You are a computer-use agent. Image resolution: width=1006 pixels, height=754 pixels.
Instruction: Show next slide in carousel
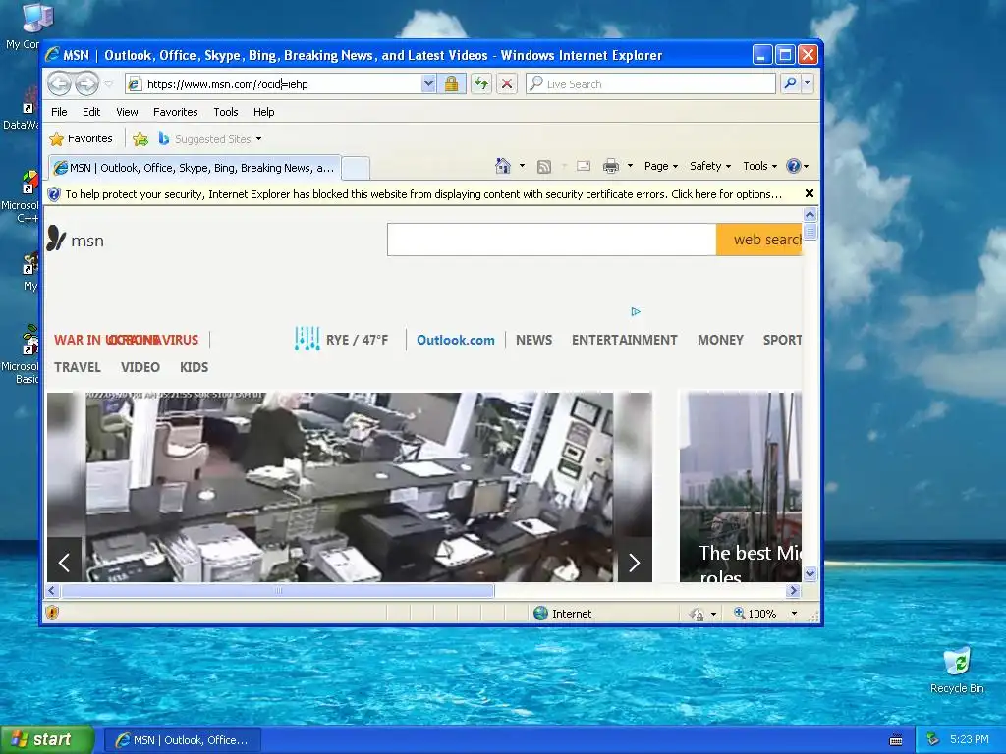tap(635, 563)
